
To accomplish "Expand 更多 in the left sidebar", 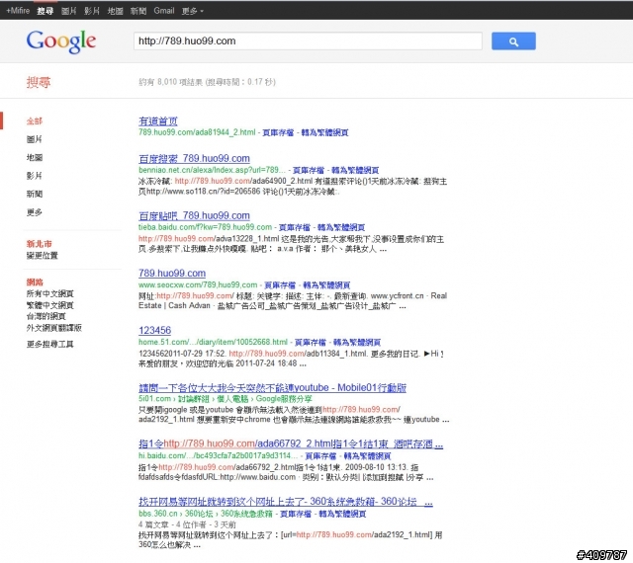I will click(35, 211).
